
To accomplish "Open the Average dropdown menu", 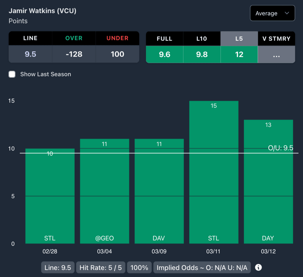I will point(272,13).
